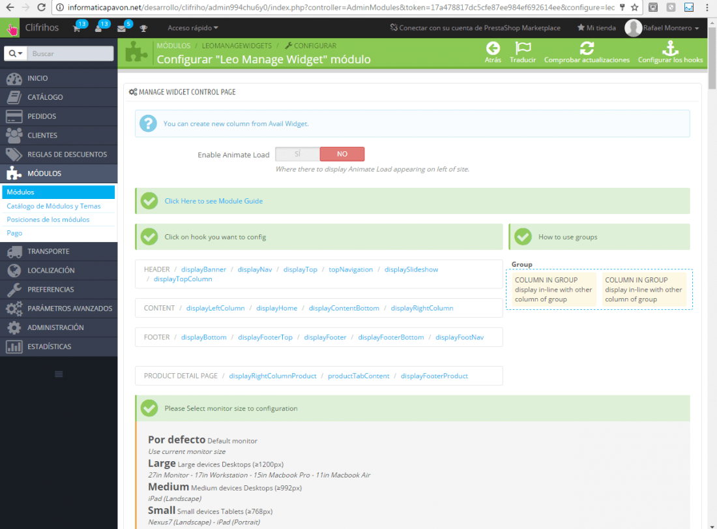
Task: Click the browser back arrow
Action: click(x=10, y=7)
